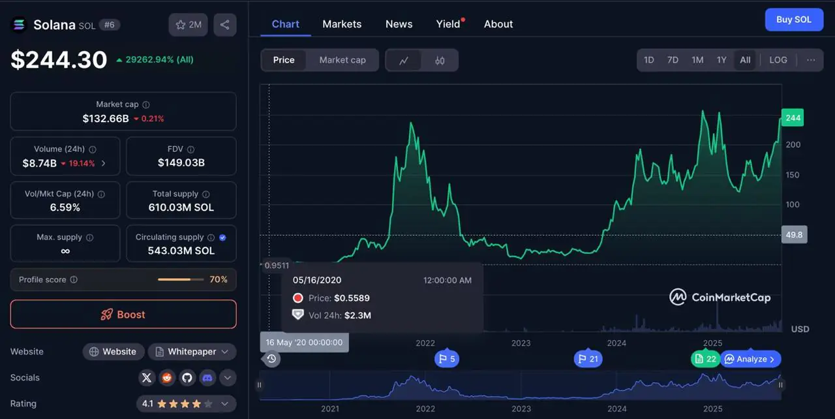835x419 pixels.
Task: Click the flag event marker 21
Action: click(x=588, y=359)
